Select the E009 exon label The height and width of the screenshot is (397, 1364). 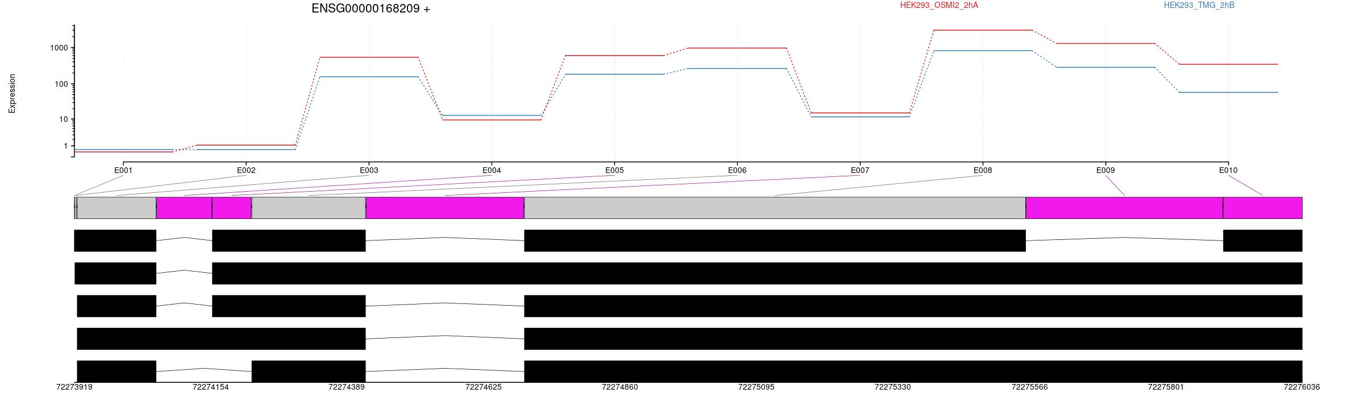coord(1105,170)
